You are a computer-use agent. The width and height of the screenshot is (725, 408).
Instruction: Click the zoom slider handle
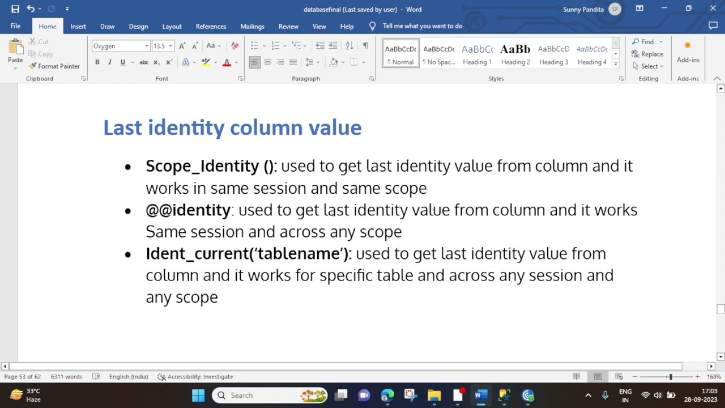(x=670, y=377)
